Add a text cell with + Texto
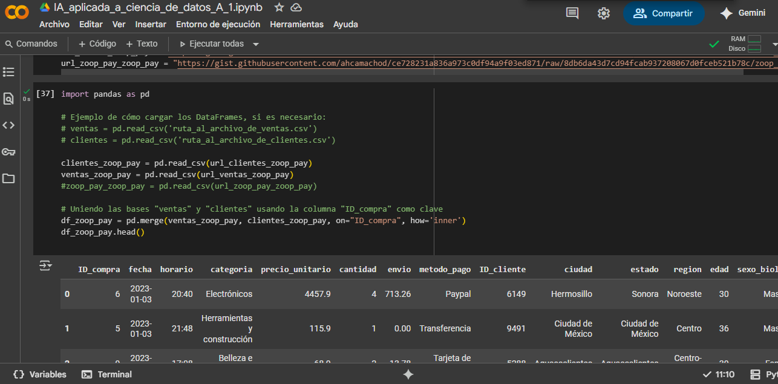 142,44
